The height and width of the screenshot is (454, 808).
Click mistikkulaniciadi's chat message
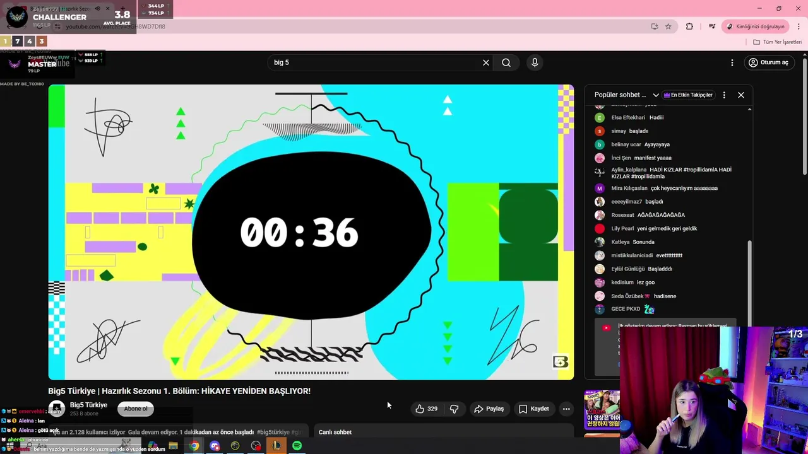668,255
